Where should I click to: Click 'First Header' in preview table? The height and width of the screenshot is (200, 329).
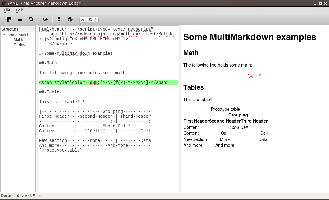click(x=196, y=121)
